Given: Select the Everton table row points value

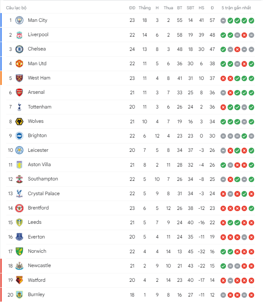Looking at the screenshot, I should pyautogui.click(x=212, y=237).
